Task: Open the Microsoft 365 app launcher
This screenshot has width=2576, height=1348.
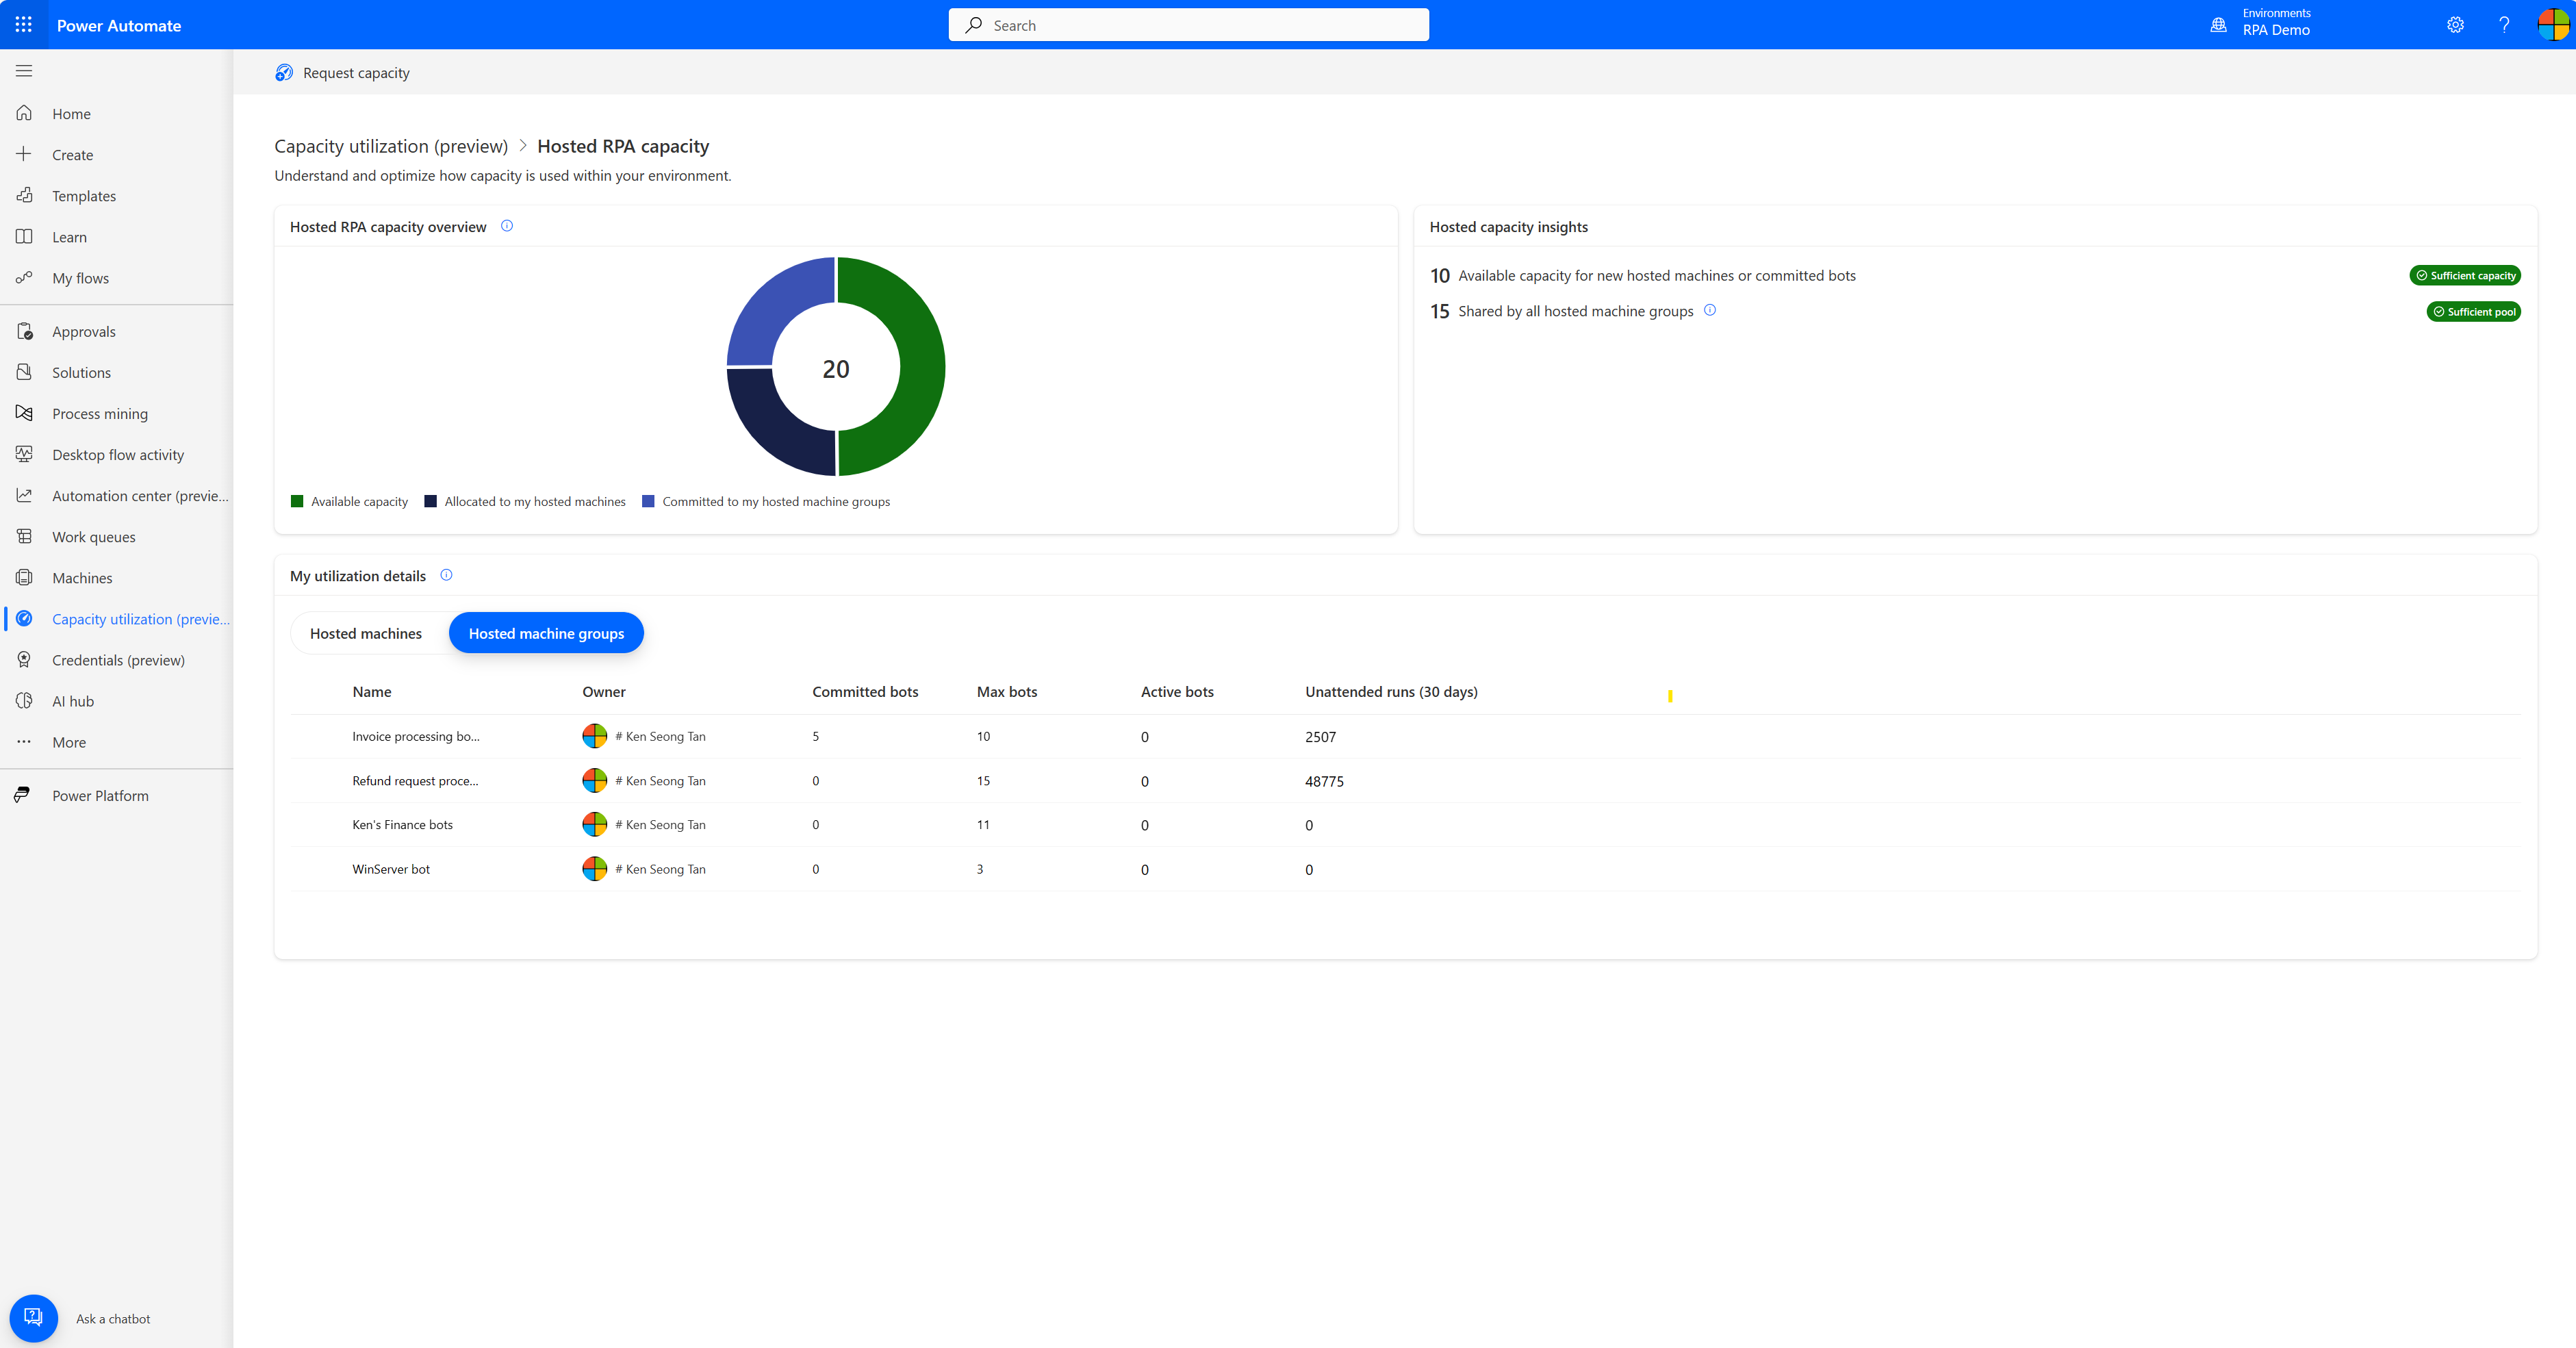Action: tap(24, 24)
